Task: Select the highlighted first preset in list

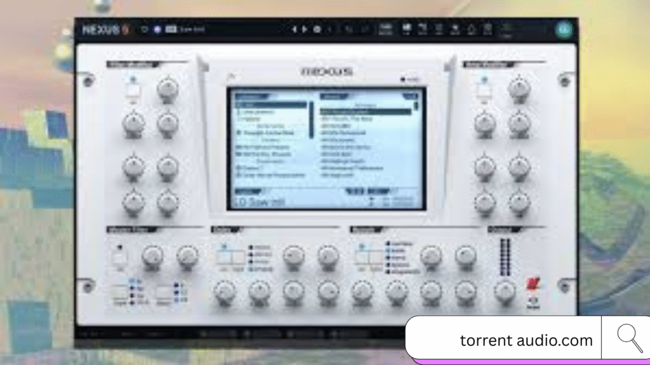Action: (x=365, y=112)
